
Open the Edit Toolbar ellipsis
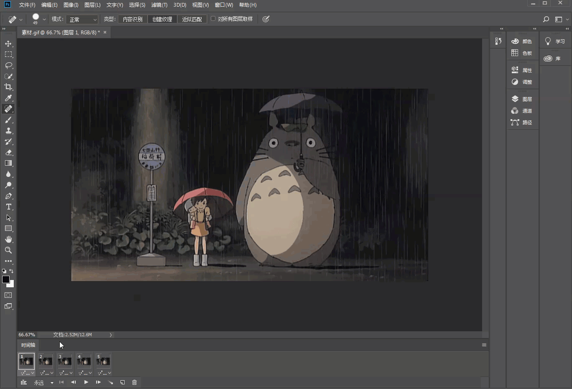click(8, 261)
